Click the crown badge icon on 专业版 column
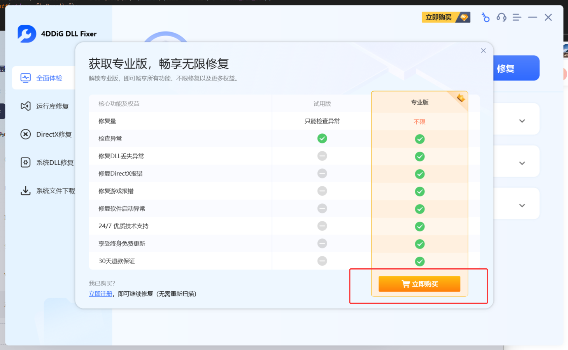This screenshot has height=350, width=568. click(x=461, y=98)
